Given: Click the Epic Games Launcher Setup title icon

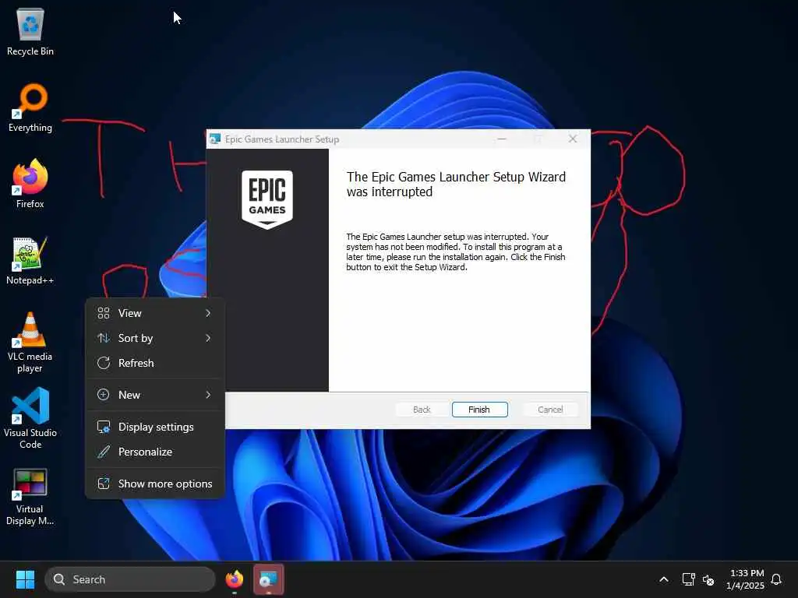Looking at the screenshot, I should [x=215, y=139].
